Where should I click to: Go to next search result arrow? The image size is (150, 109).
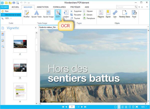pos(142,7)
